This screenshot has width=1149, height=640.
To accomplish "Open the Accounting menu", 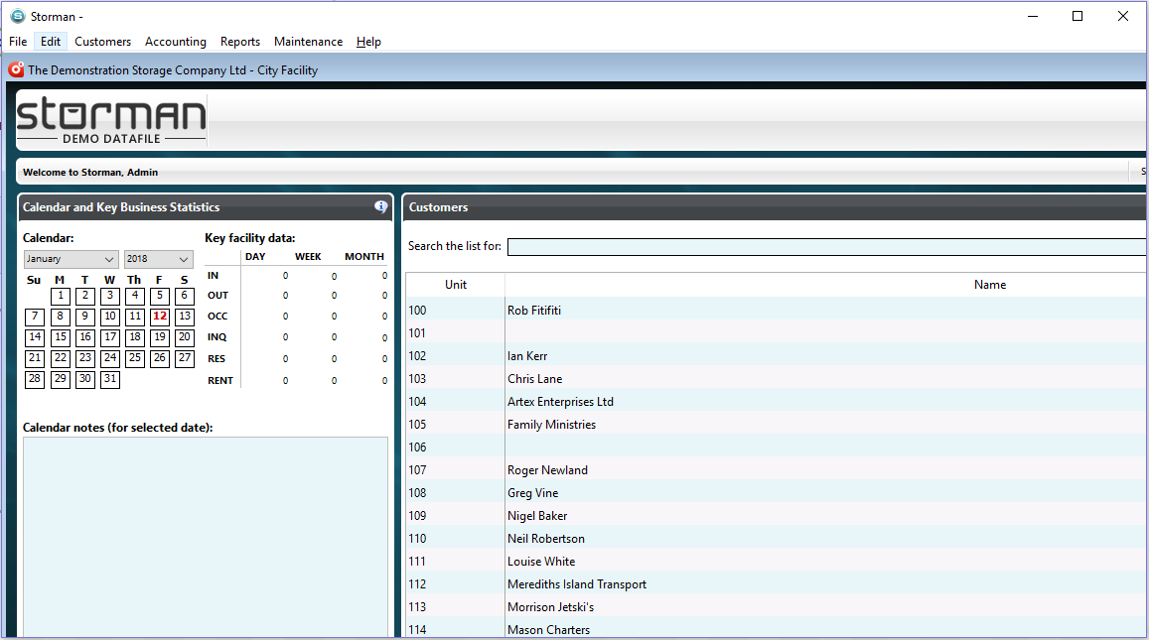I will tap(176, 42).
